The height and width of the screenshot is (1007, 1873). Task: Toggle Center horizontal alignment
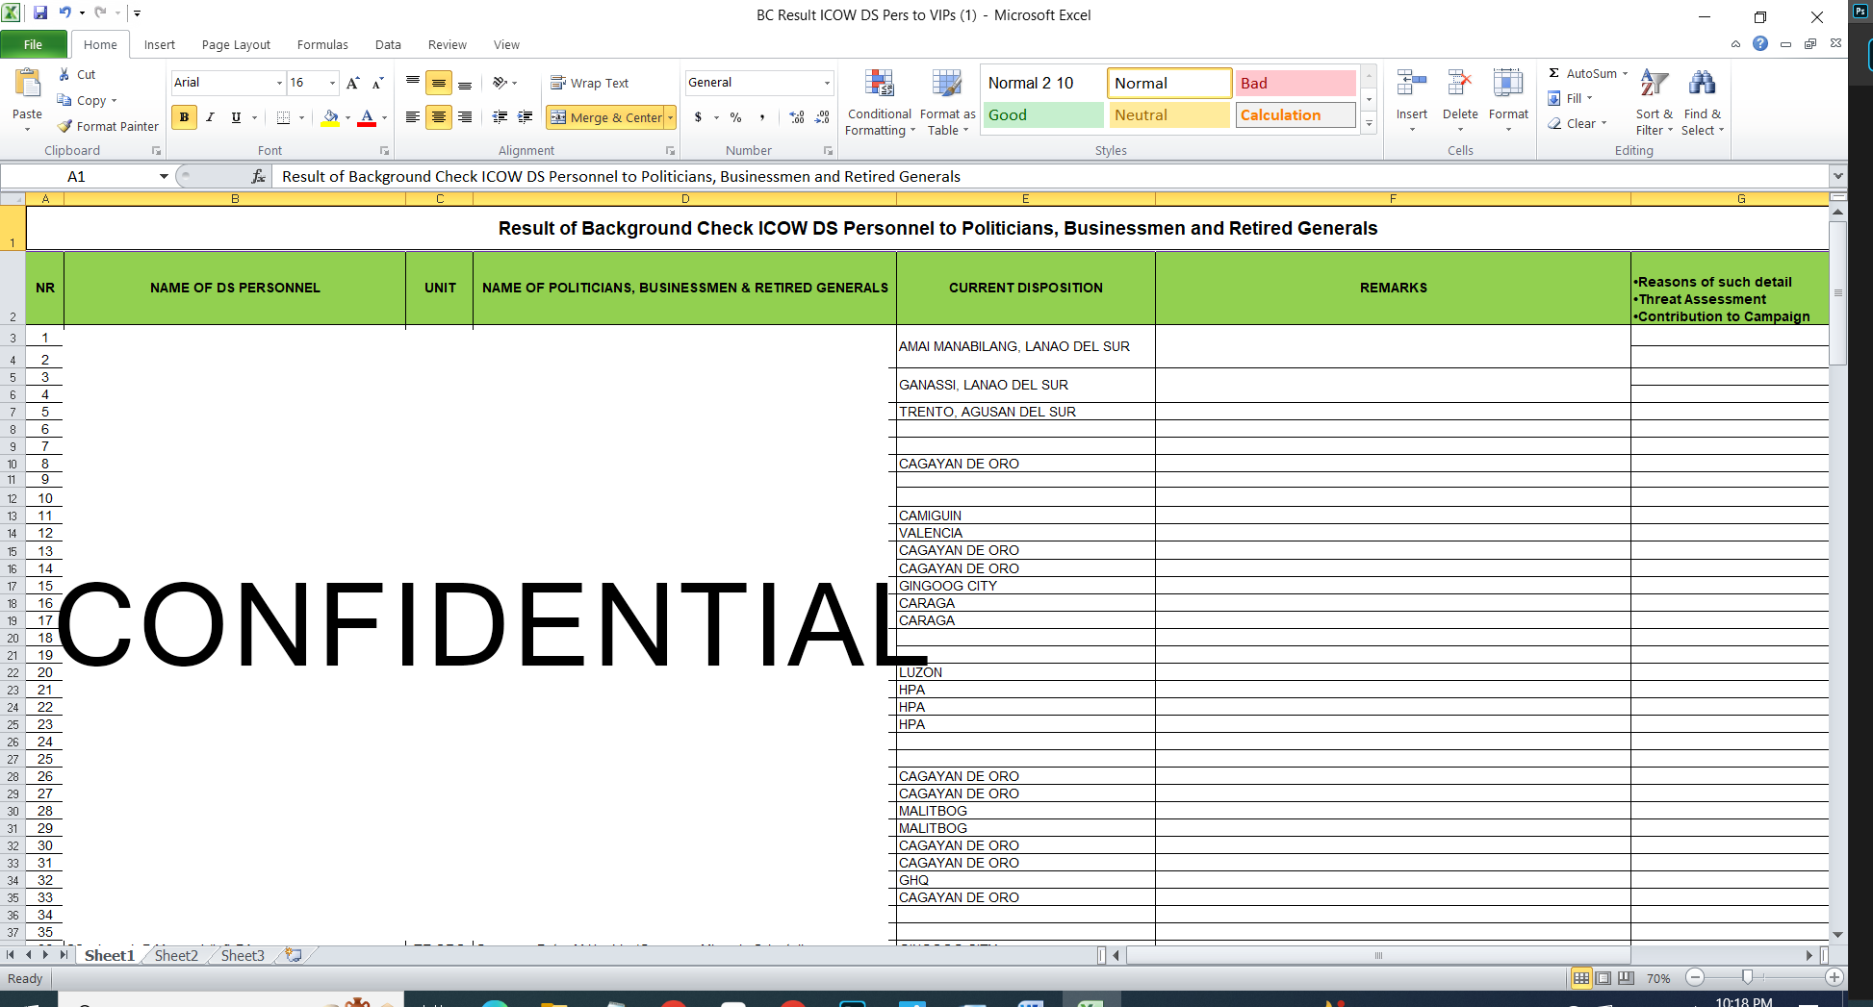(x=439, y=117)
